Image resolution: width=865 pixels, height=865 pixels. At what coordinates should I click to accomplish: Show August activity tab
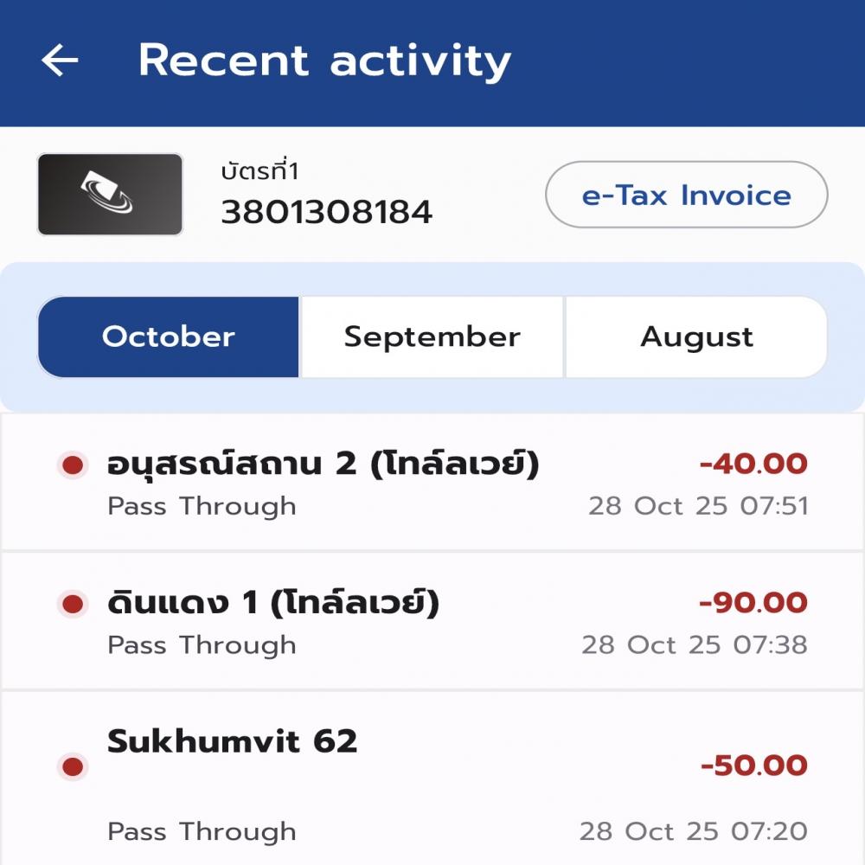696,336
